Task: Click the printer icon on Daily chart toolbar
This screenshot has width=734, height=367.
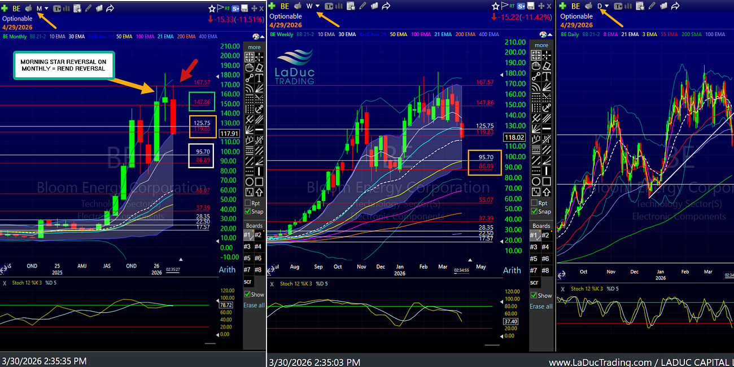Action: click(589, 6)
